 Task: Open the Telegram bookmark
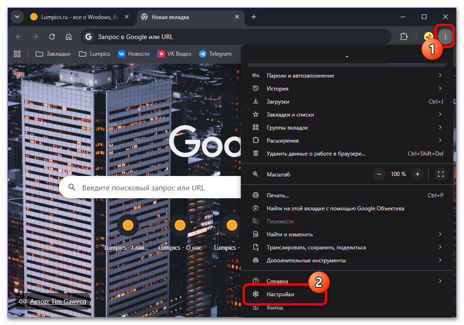215,54
